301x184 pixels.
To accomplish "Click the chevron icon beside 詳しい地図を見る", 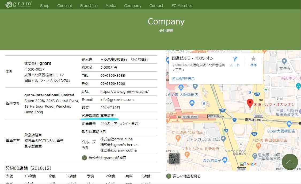I will click(x=169, y=176).
